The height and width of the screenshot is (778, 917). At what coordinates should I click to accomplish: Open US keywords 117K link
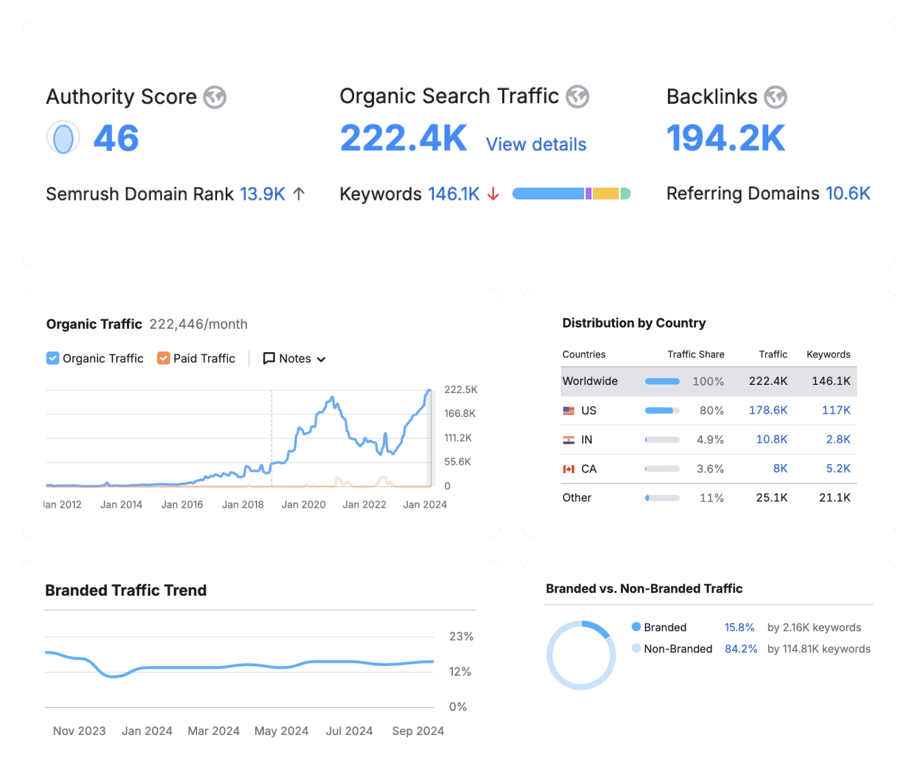point(836,410)
